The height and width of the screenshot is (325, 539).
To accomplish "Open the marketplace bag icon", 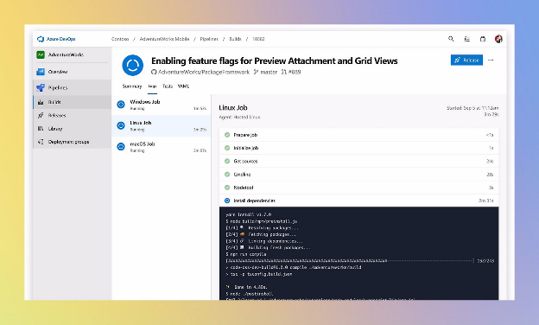I will click(x=483, y=39).
